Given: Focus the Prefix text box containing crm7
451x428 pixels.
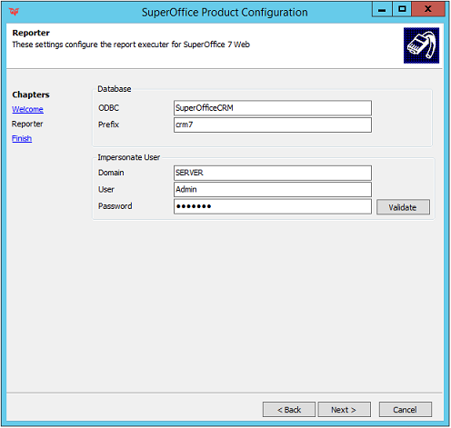Looking at the screenshot, I should [x=273, y=124].
